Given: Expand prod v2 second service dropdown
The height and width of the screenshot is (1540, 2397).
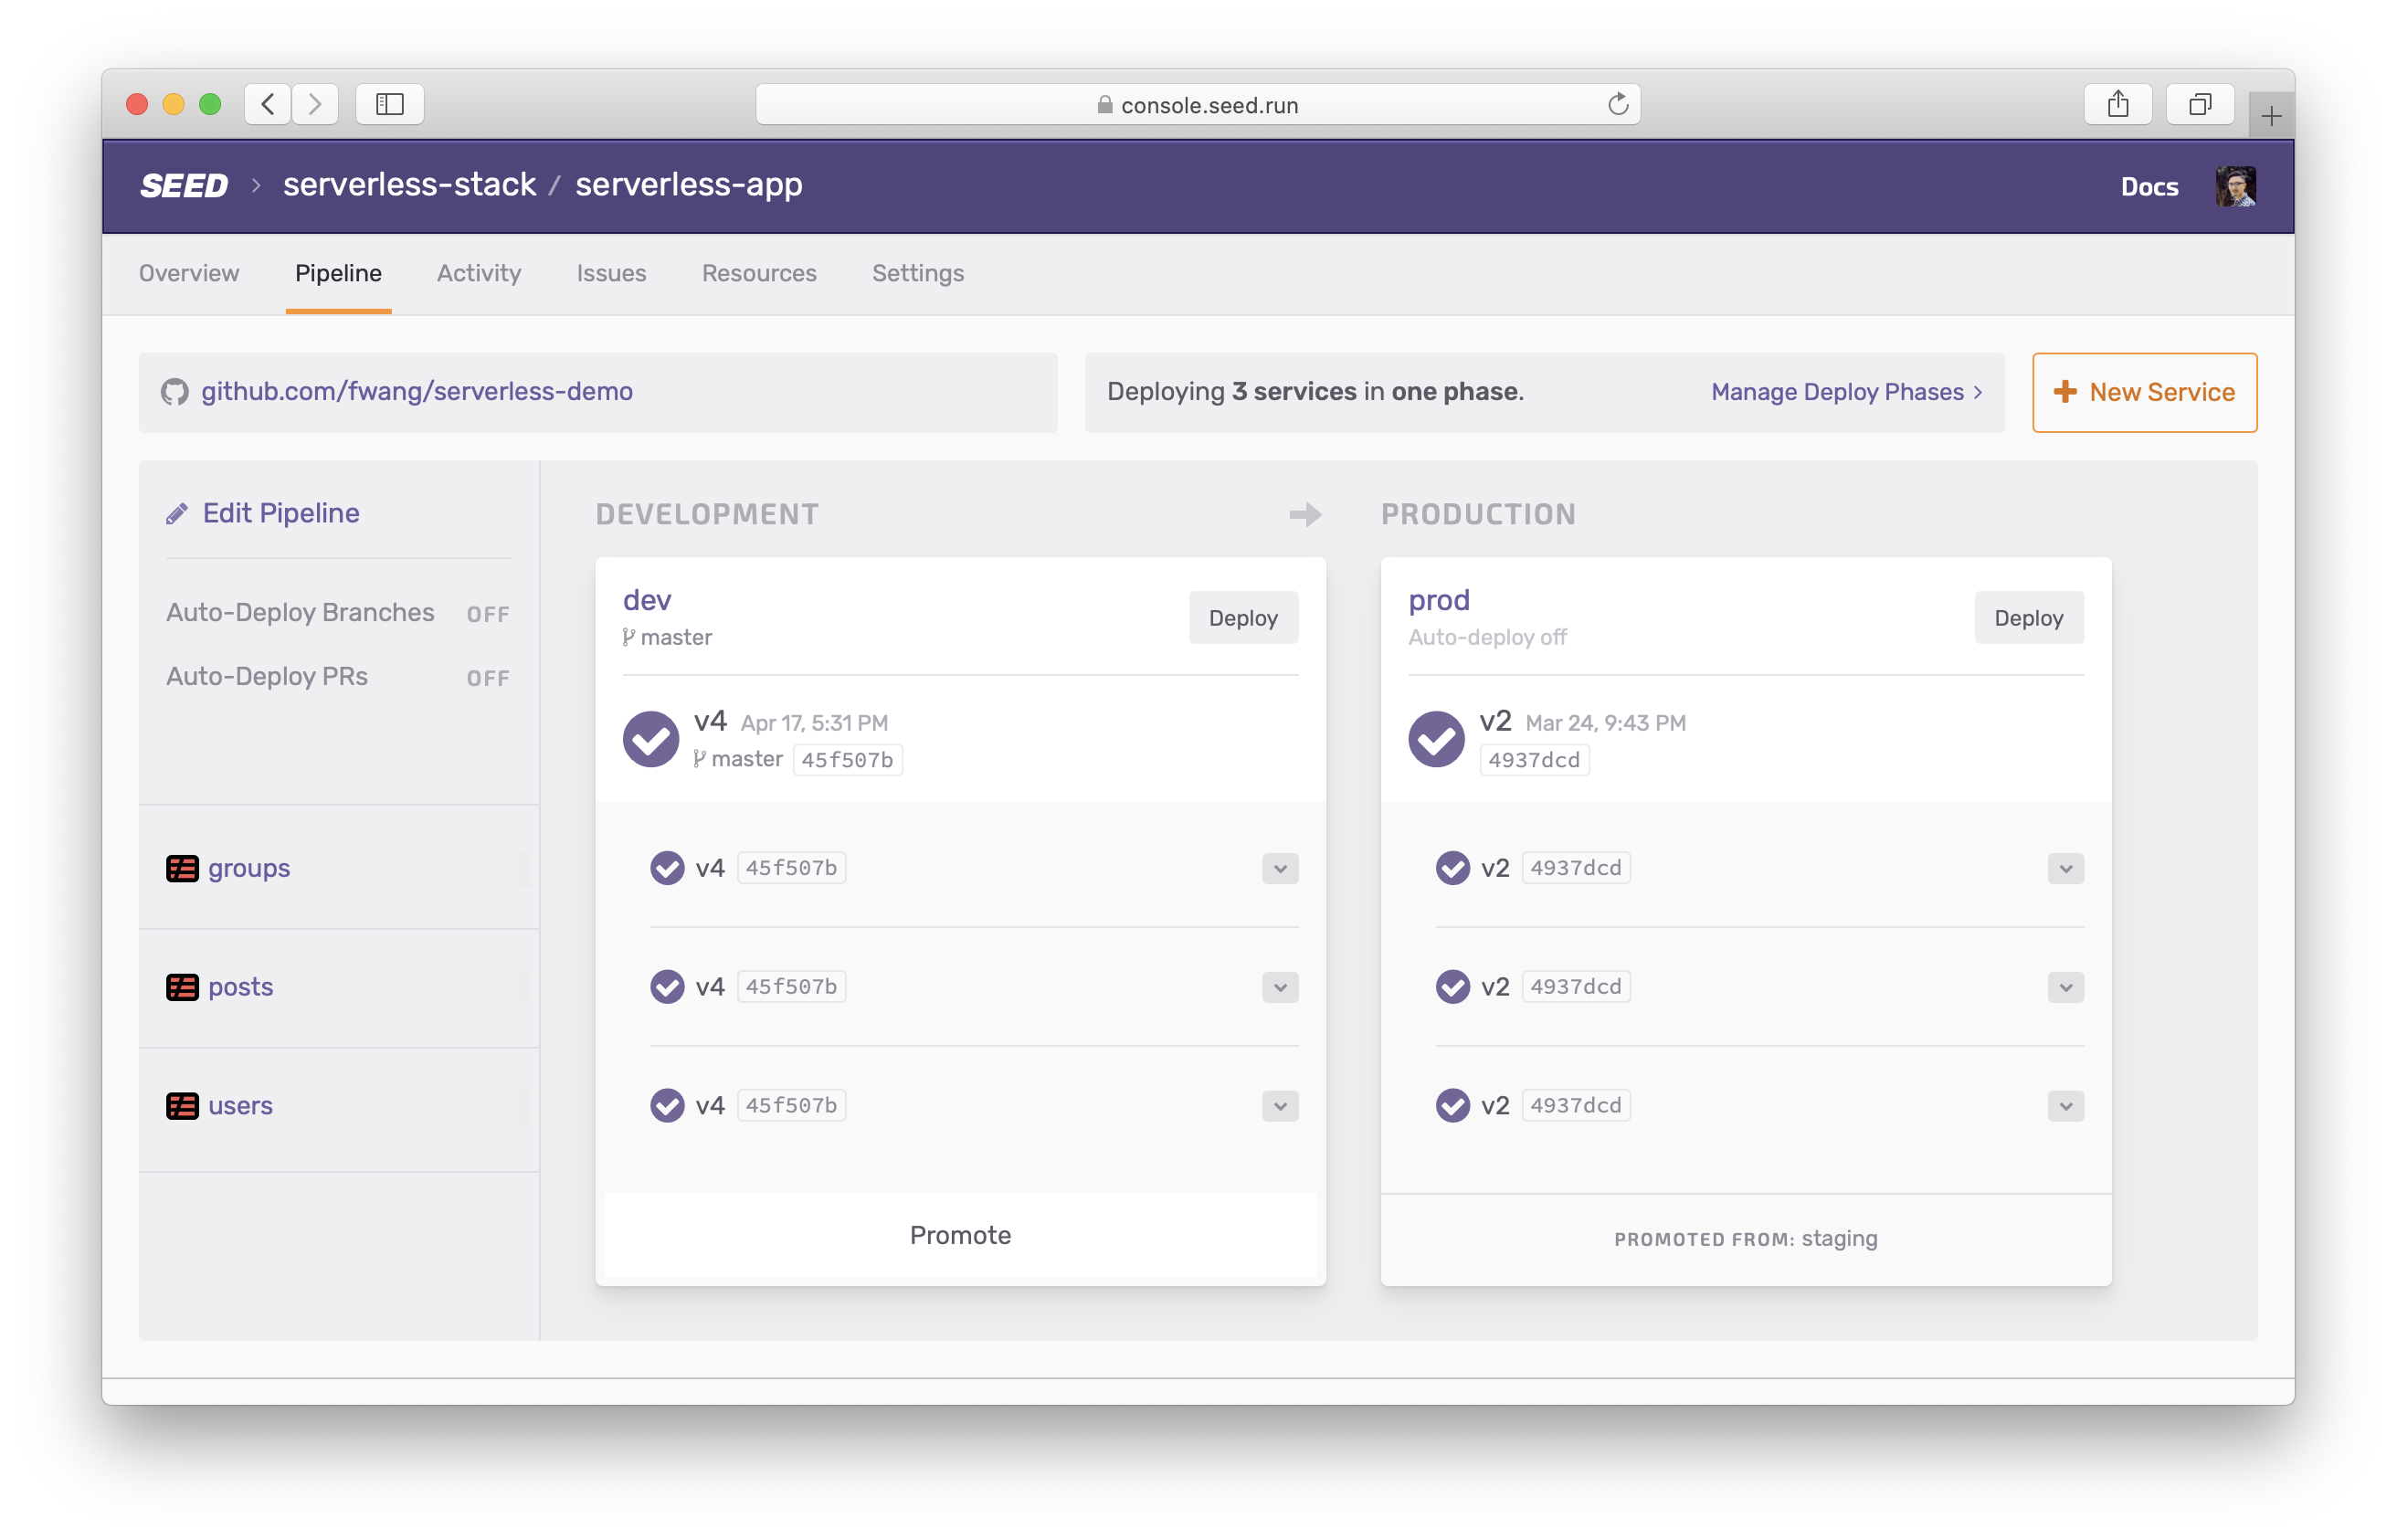Looking at the screenshot, I should (x=2067, y=986).
